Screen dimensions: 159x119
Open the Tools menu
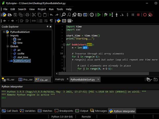(60, 9)
